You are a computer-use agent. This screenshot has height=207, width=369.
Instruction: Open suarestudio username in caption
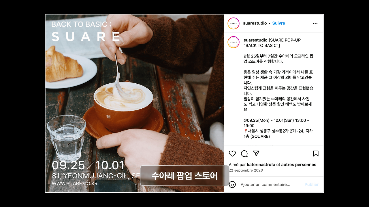pos(255,40)
